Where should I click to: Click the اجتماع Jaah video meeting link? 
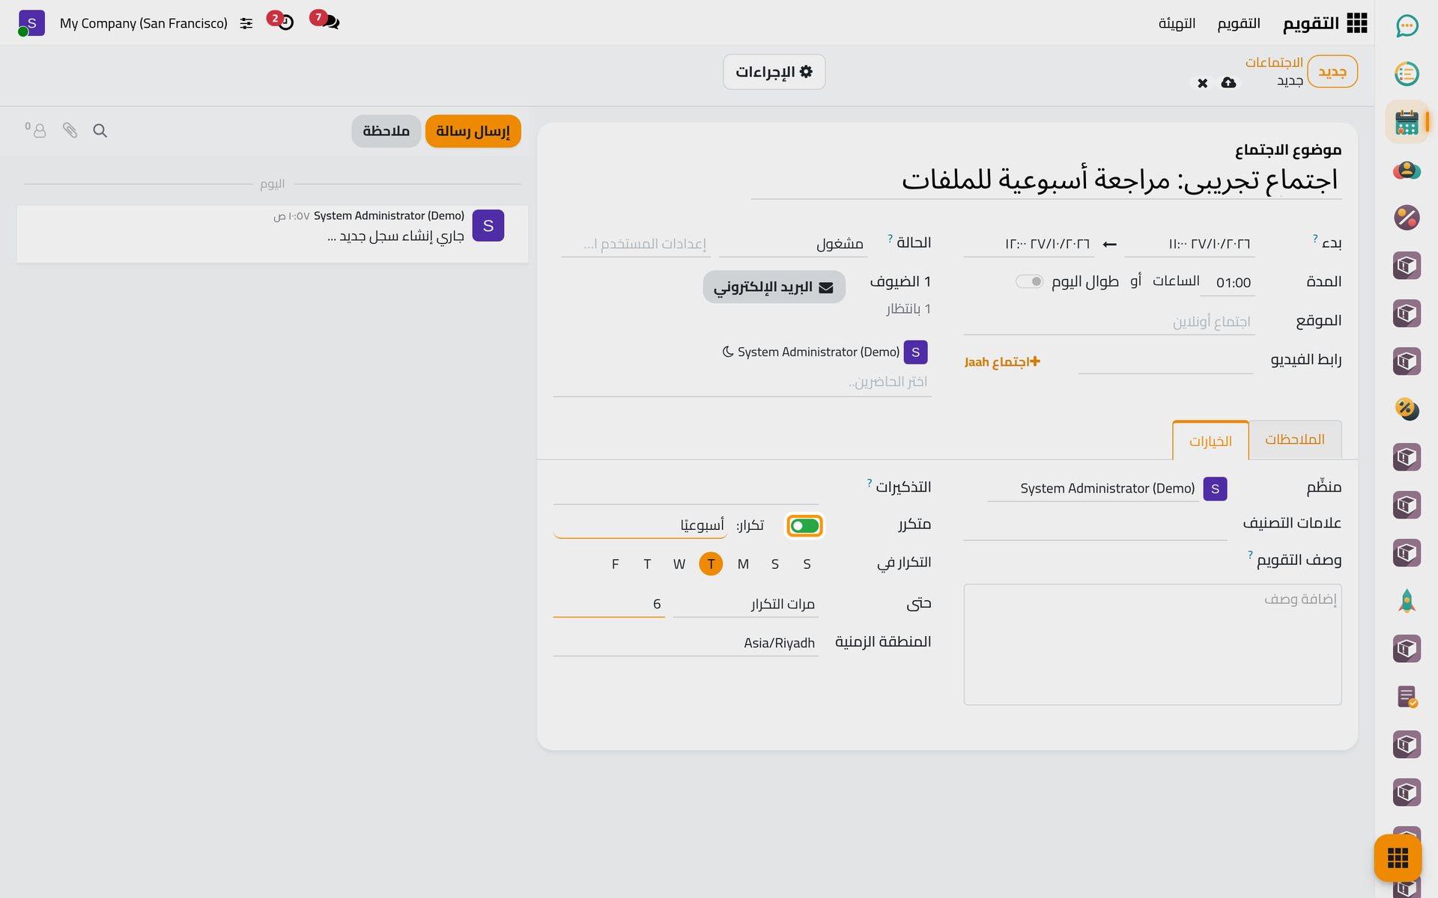(1002, 361)
